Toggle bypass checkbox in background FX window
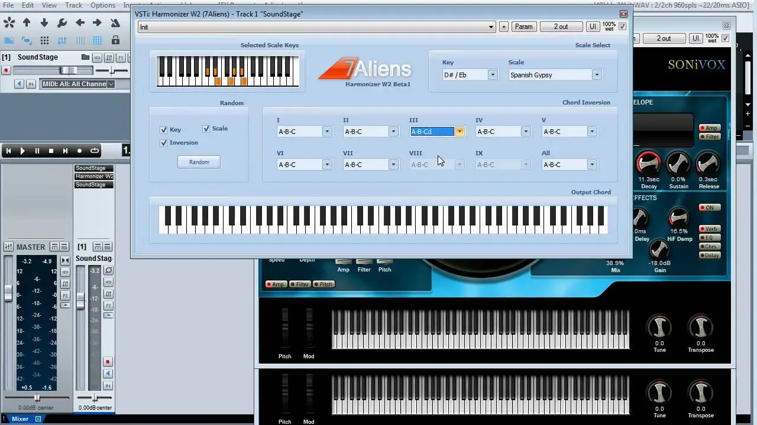Screen dimensions: 757x425 click(x=725, y=38)
